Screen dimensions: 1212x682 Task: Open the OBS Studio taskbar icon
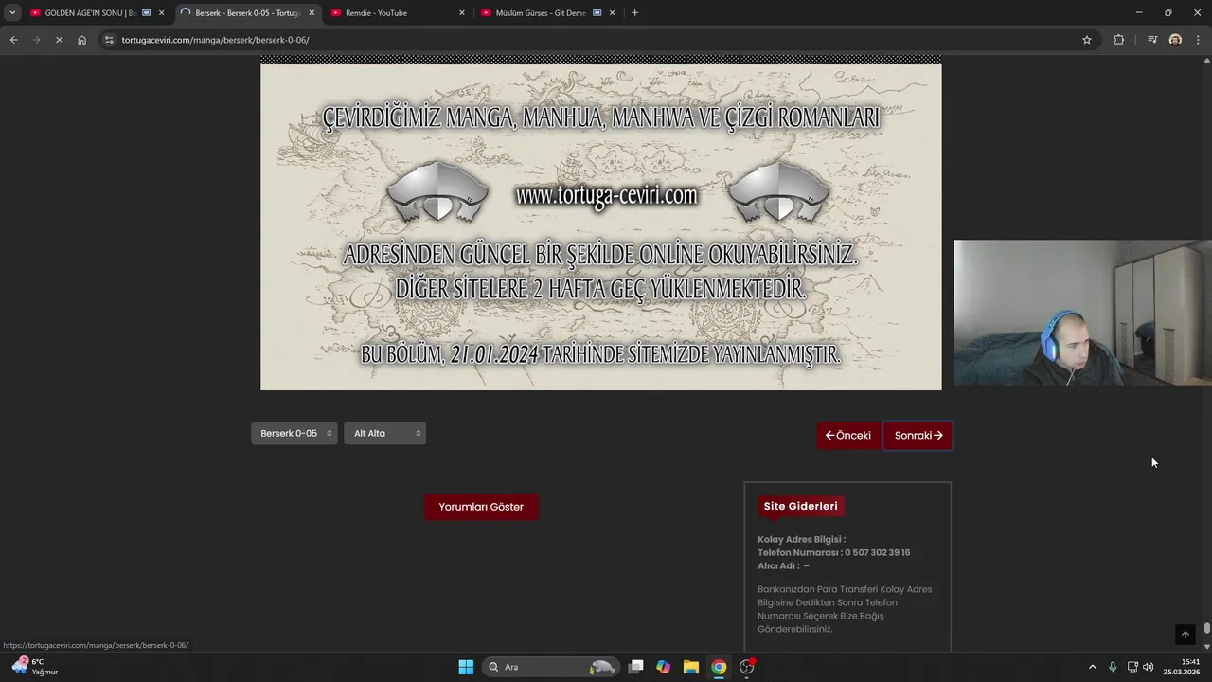point(747,667)
